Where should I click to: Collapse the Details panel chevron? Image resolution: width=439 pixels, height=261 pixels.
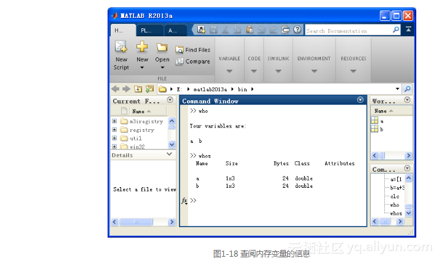pos(169,154)
